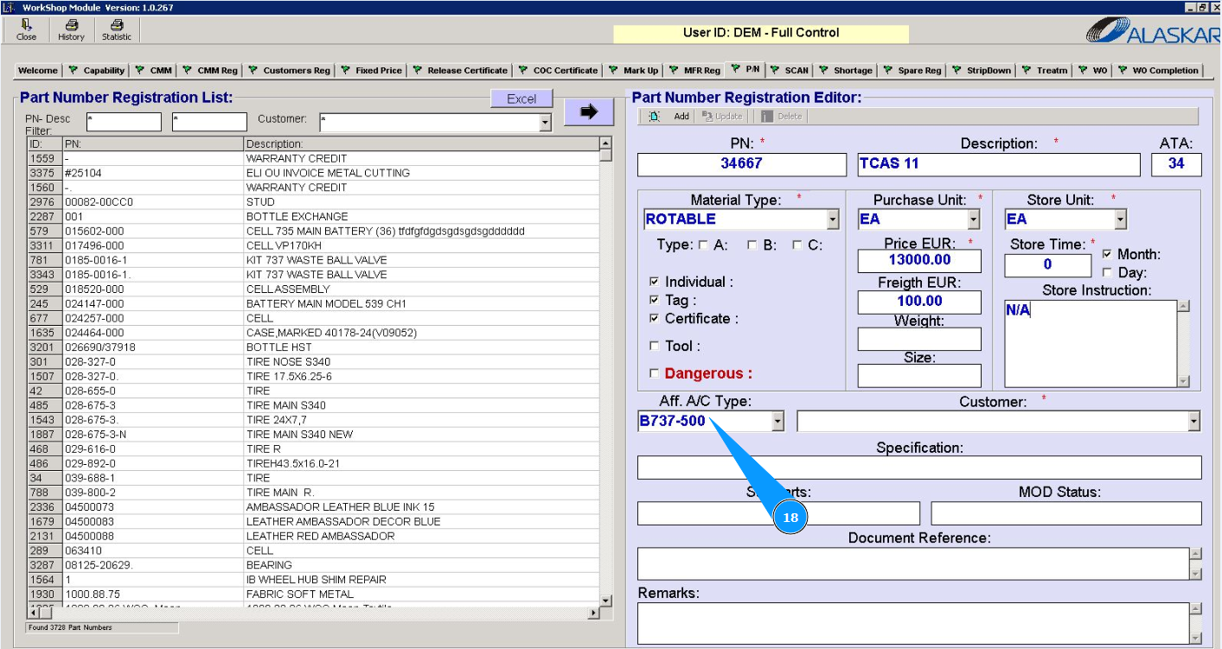Expand the Customer filter dropdown
Image resolution: width=1222 pixels, height=649 pixels.
(x=545, y=124)
